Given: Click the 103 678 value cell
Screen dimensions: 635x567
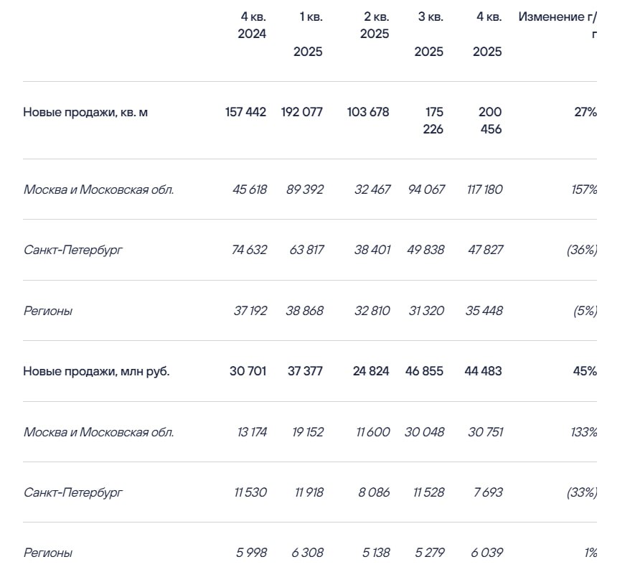Looking at the screenshot, I should tap(367, 112).
